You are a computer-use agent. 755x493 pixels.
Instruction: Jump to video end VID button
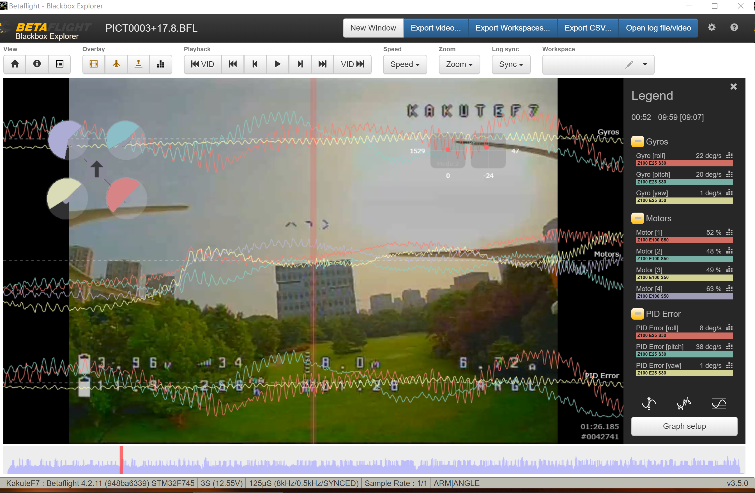point(353,64)
